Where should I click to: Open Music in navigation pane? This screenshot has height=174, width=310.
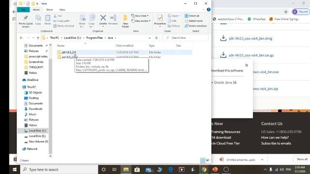tap(32, 115)
